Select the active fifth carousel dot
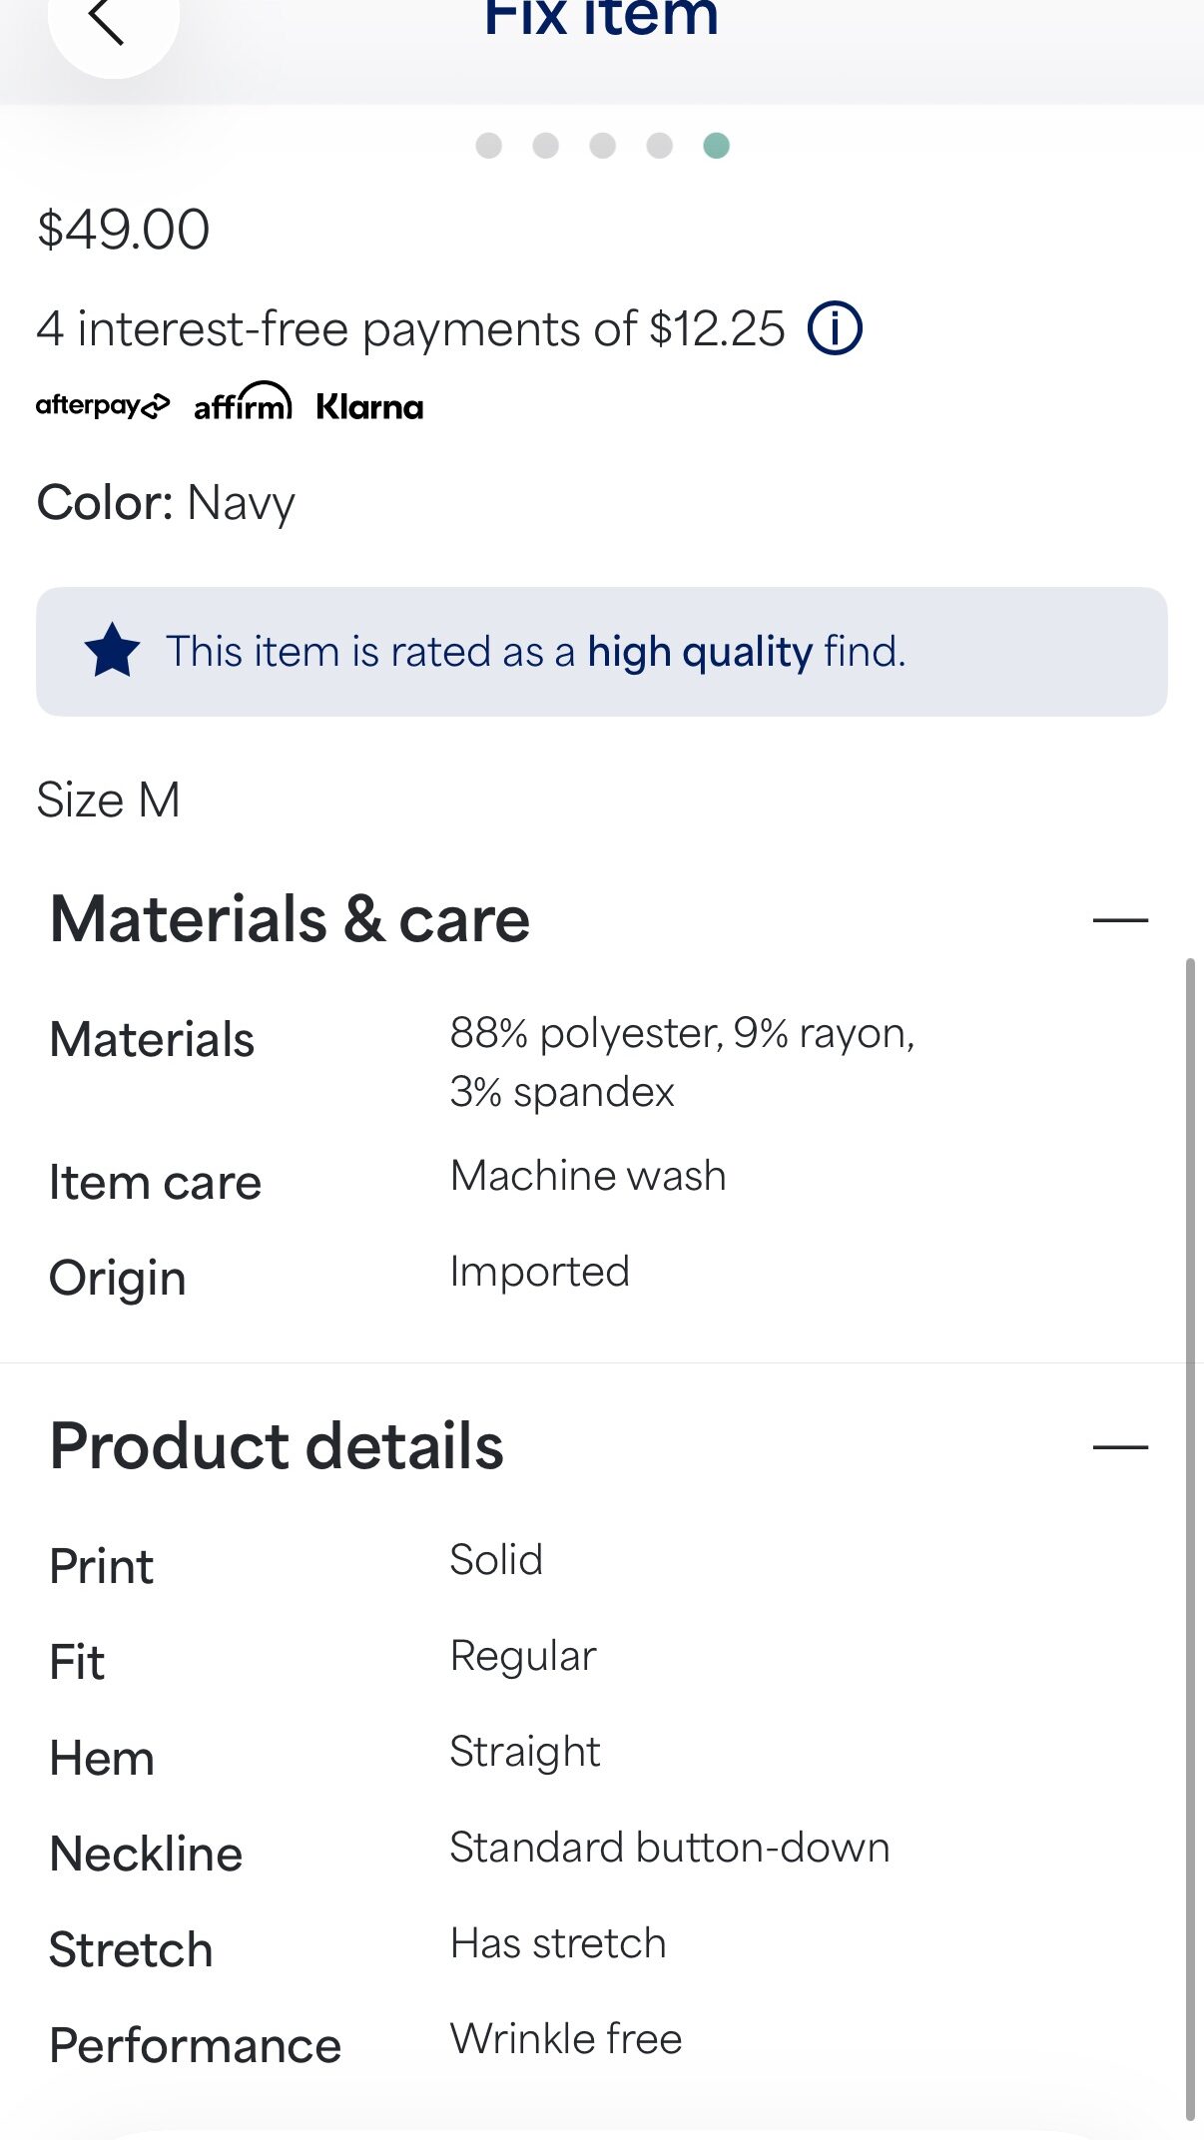Image resolution: width=1204 pixels, height=2140 pixels. pos(717,146)
